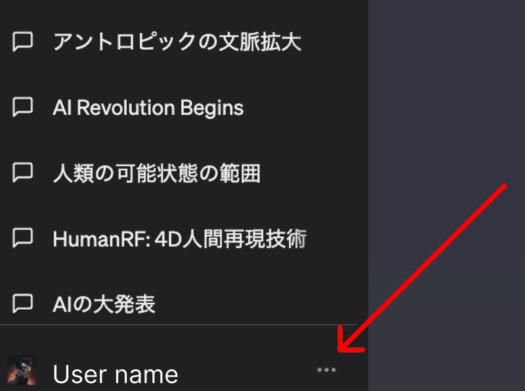The image size is (525, 391).
Task: Select the 人類の可能状態の範囲 conversation
Action: pos(157,173)
